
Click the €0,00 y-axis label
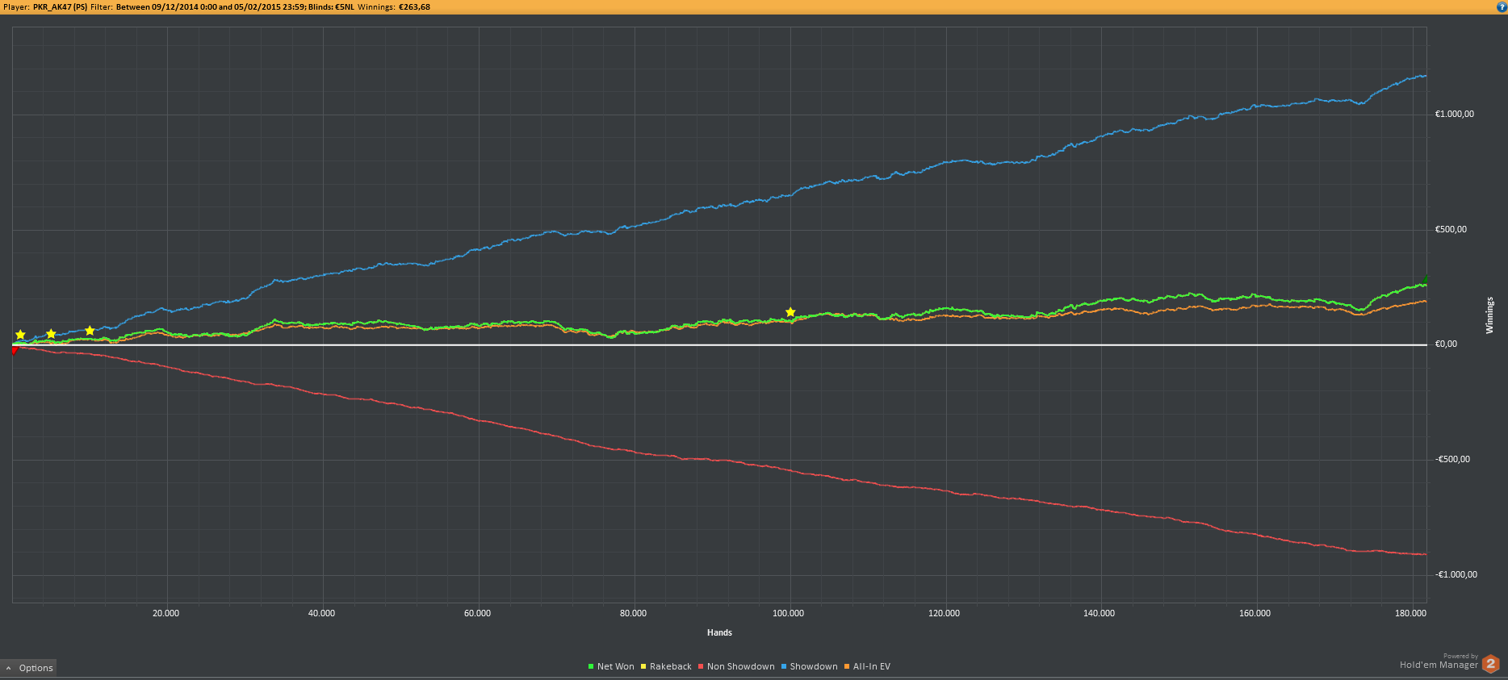click(1446, 344)
